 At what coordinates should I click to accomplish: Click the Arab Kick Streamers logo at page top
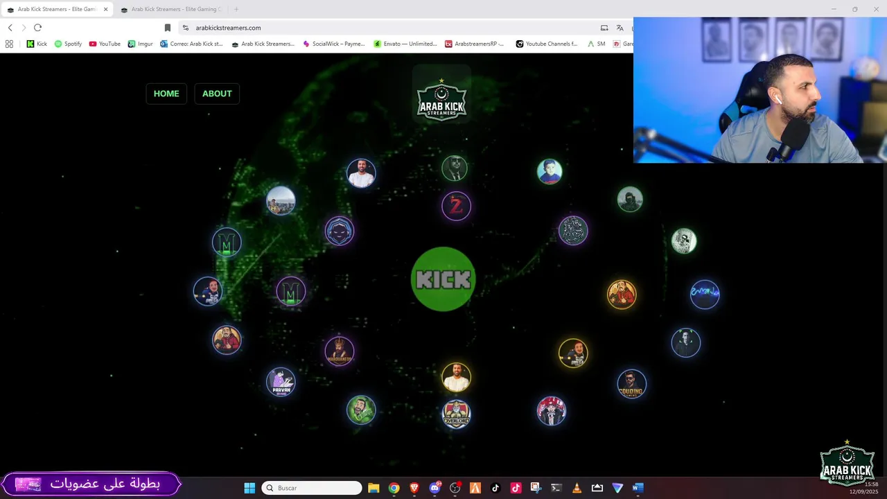pyautogui.click(x=441, y=100)
